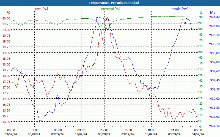This screenshot has width=220, height=137.
Task: Click the '06:00' time axis label
Action: point(58,130)
